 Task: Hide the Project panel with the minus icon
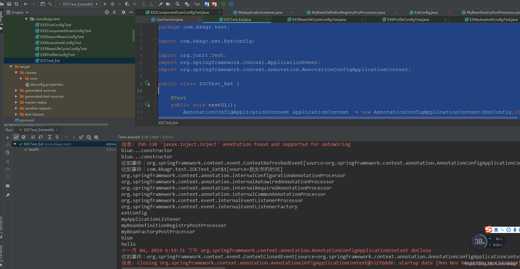pos(131,12)
